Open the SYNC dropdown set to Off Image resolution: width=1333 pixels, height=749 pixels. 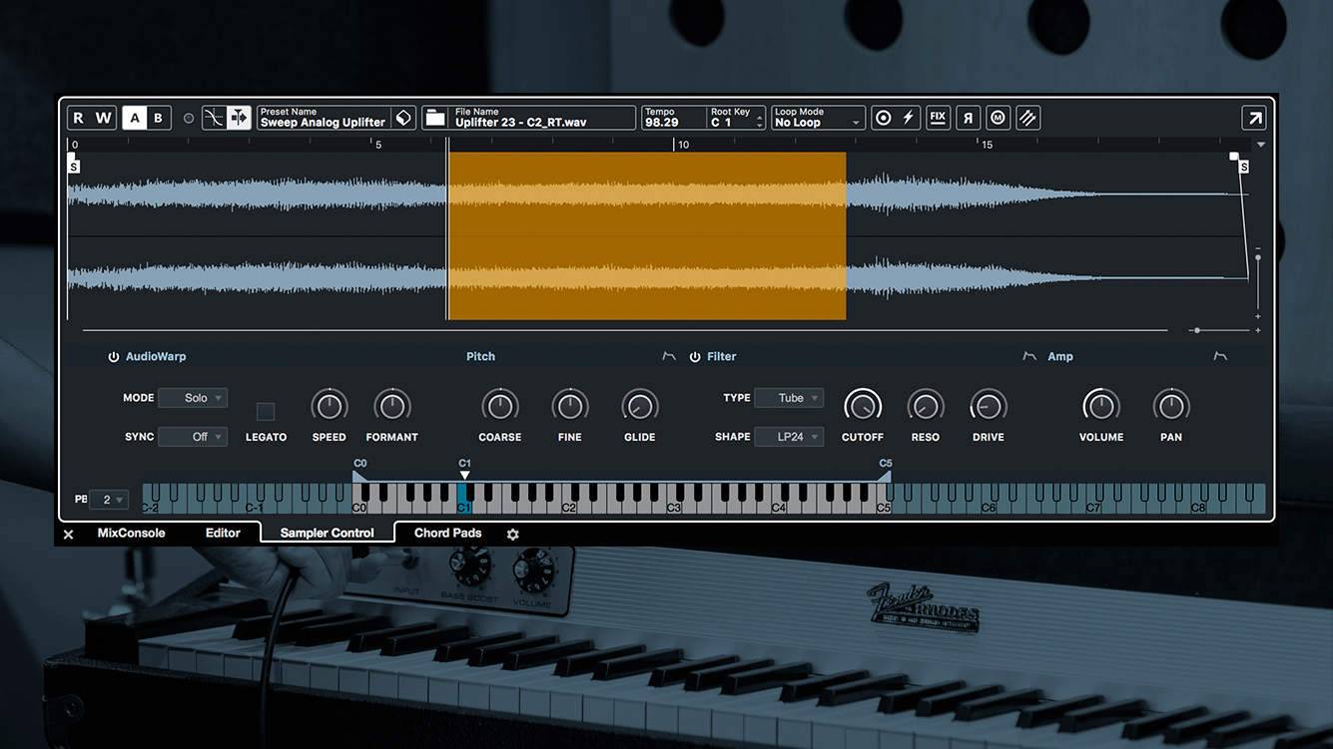[193, 437]
